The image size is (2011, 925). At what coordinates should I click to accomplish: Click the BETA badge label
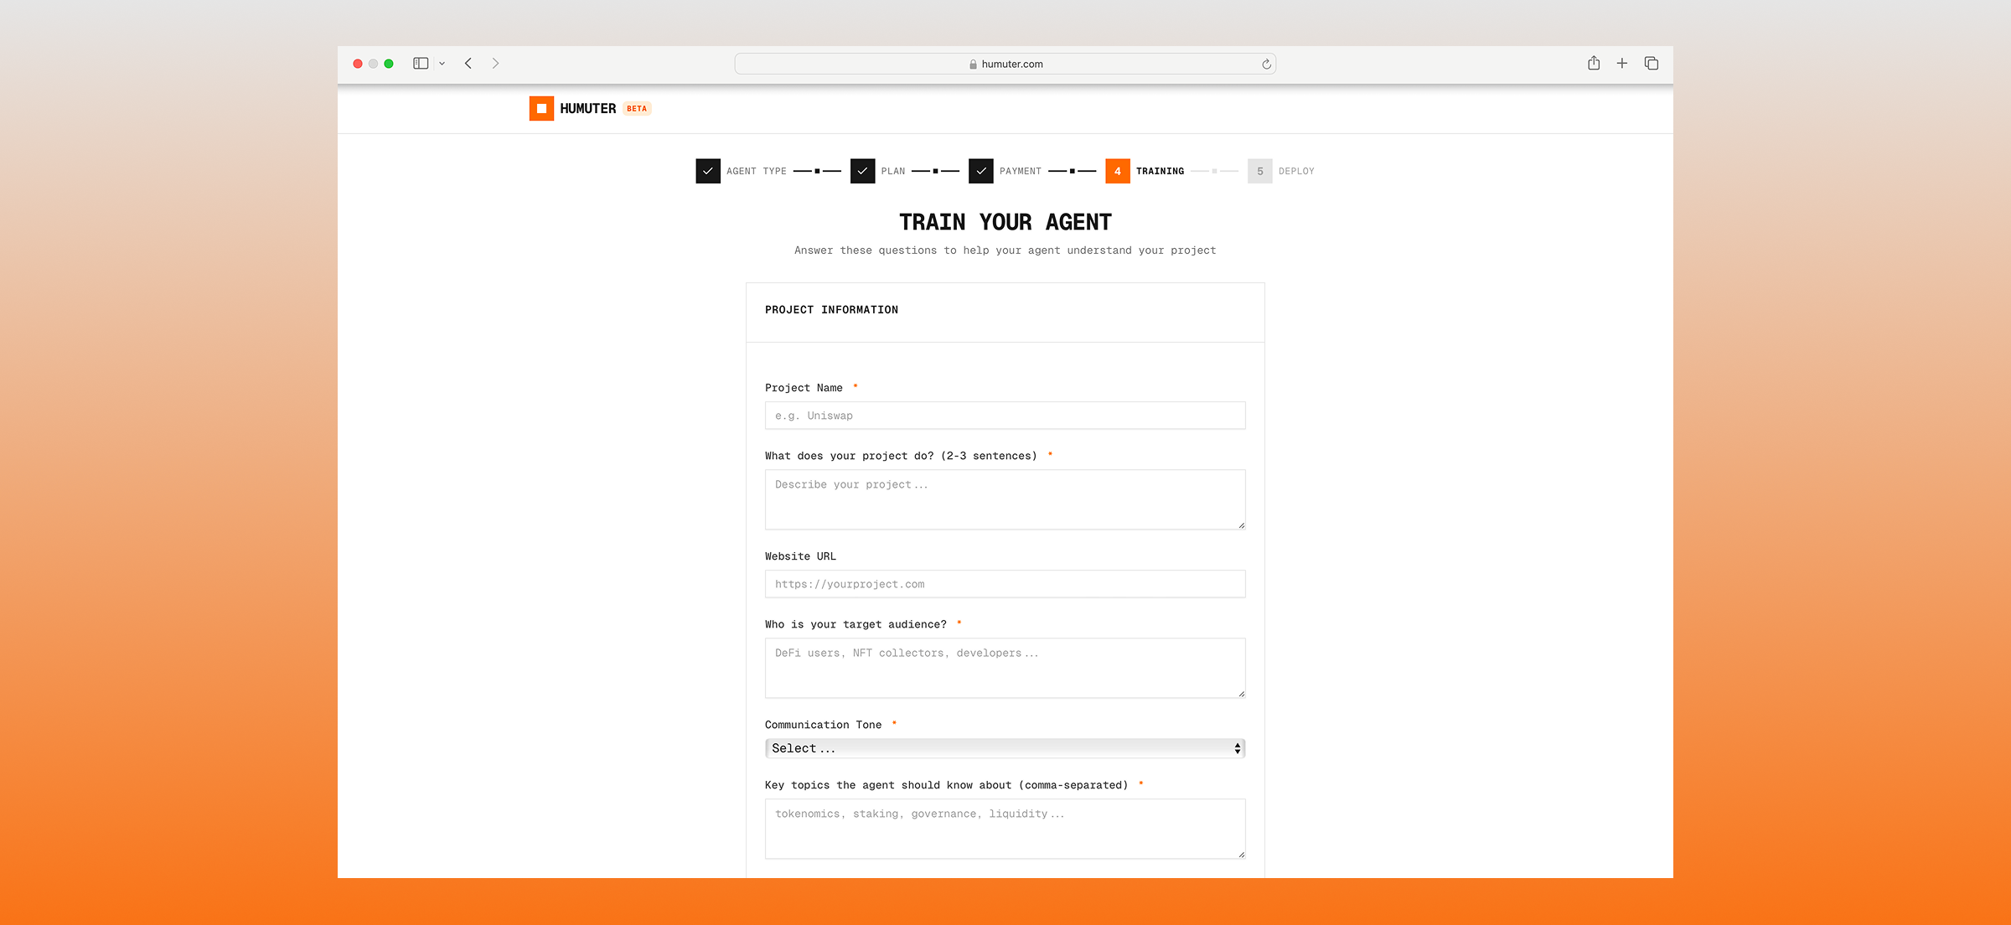[x=637, y=109]
